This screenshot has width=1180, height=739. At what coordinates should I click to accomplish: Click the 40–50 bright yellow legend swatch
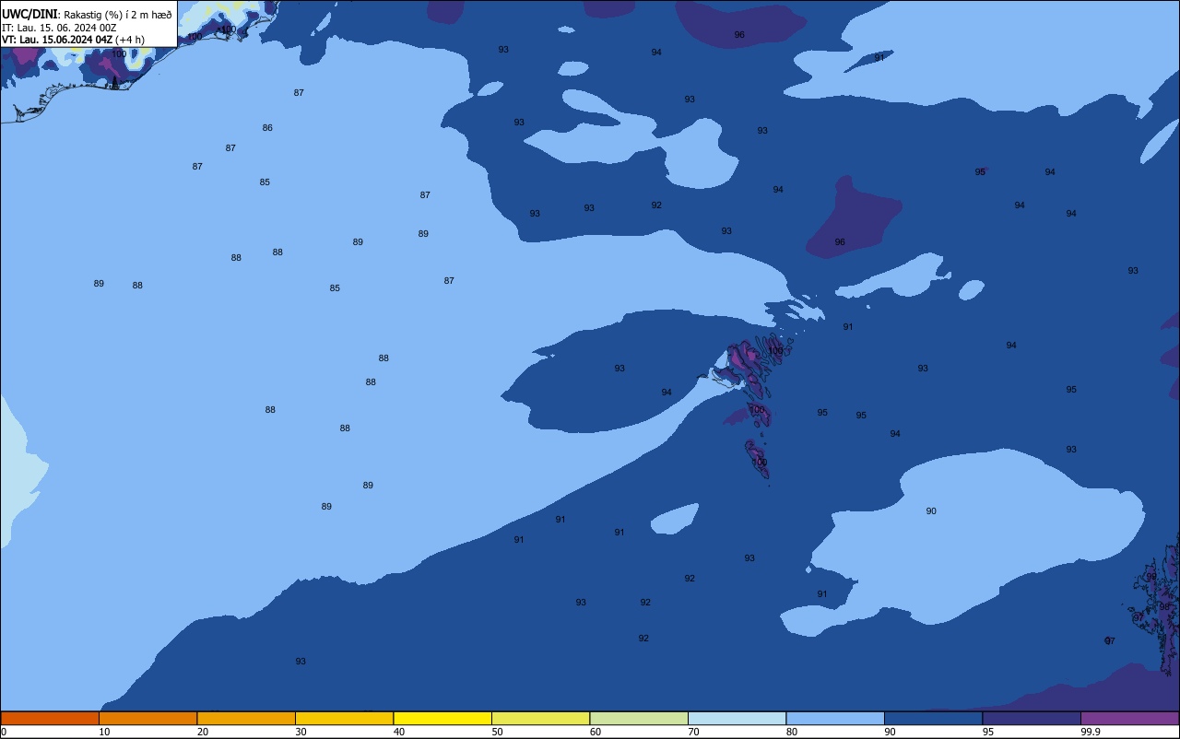tap(442, 718)
